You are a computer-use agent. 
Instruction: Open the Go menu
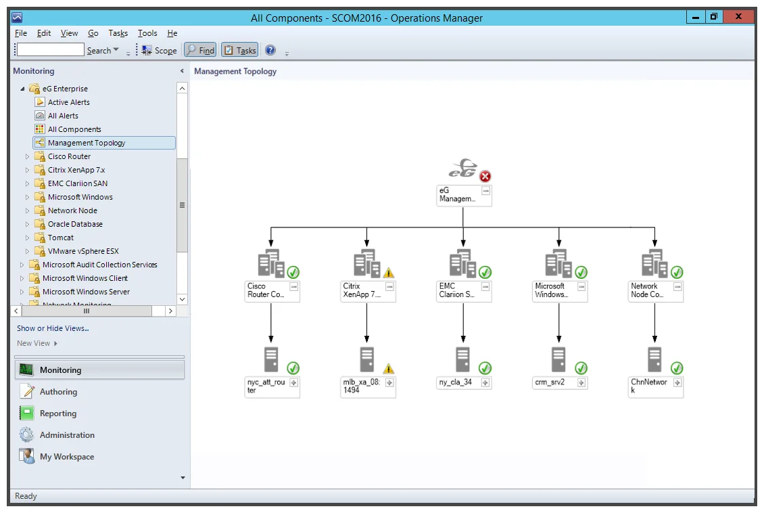pyautogui.click(x=93, y=33)
